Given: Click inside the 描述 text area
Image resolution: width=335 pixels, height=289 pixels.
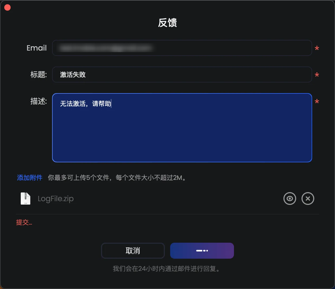Looking at the screenshot, I should 182,128.
